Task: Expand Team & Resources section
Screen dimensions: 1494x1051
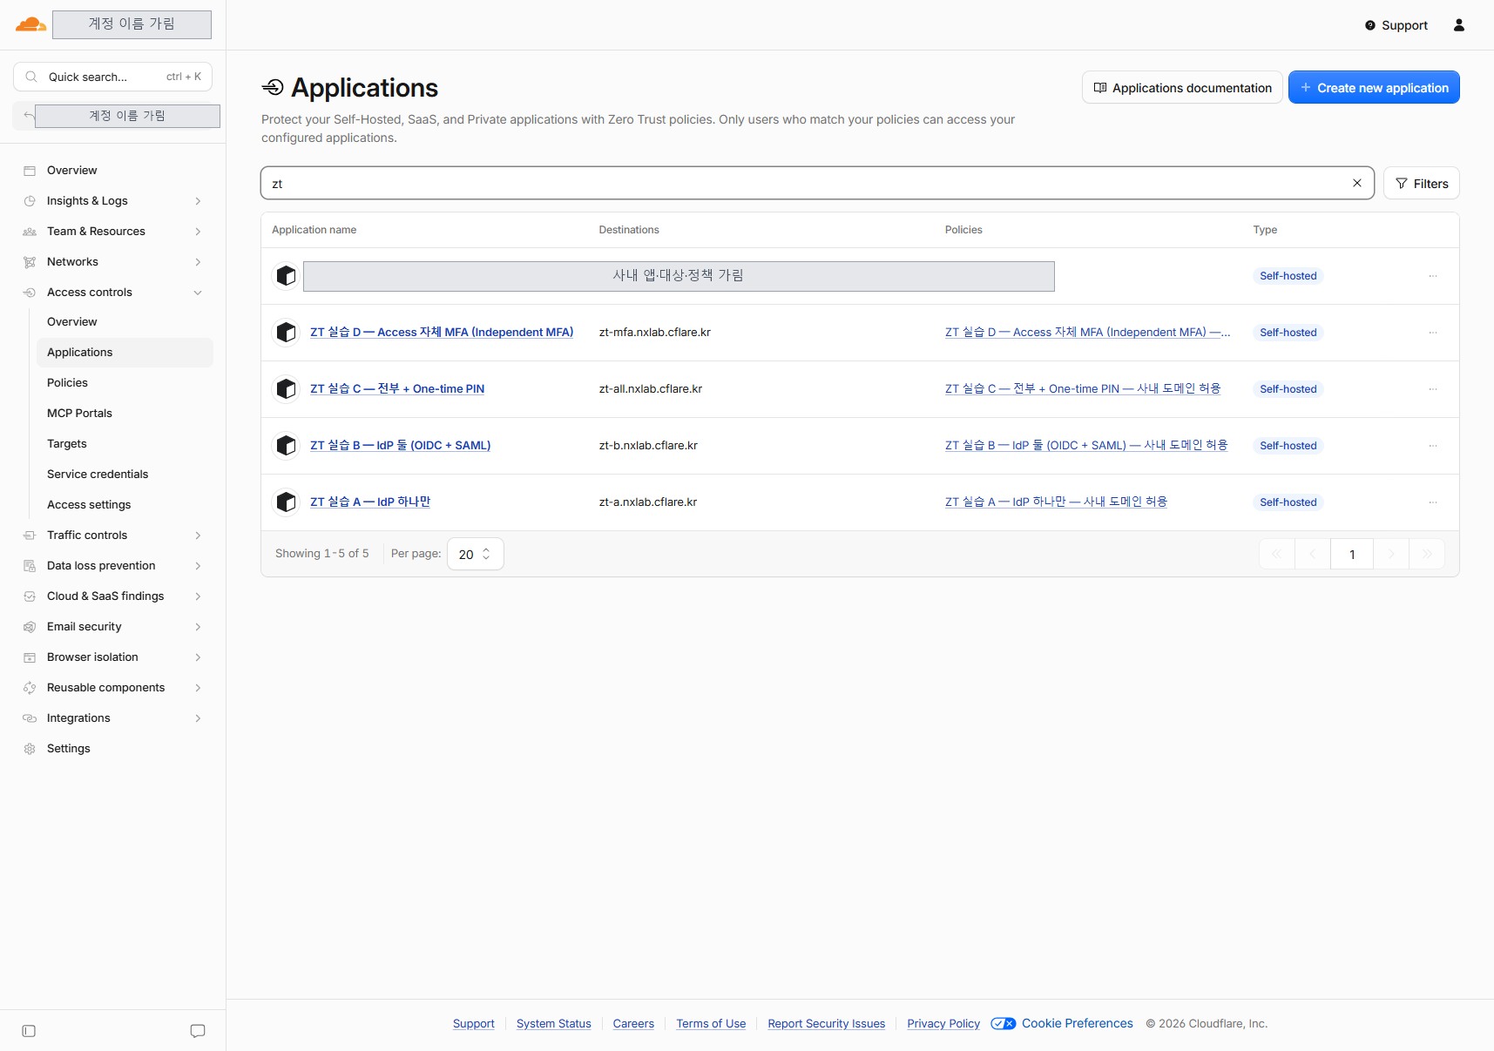Action: [113, 232]
